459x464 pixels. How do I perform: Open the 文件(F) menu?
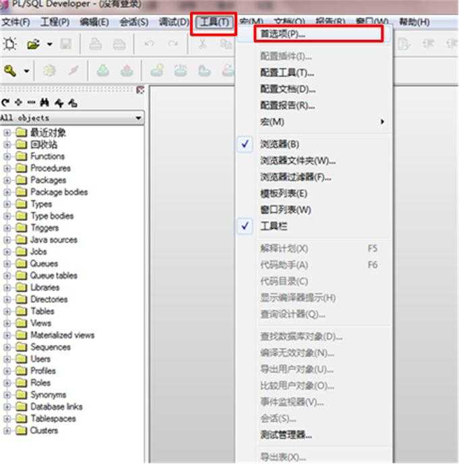pyautogui.click(x=16, y=22)
